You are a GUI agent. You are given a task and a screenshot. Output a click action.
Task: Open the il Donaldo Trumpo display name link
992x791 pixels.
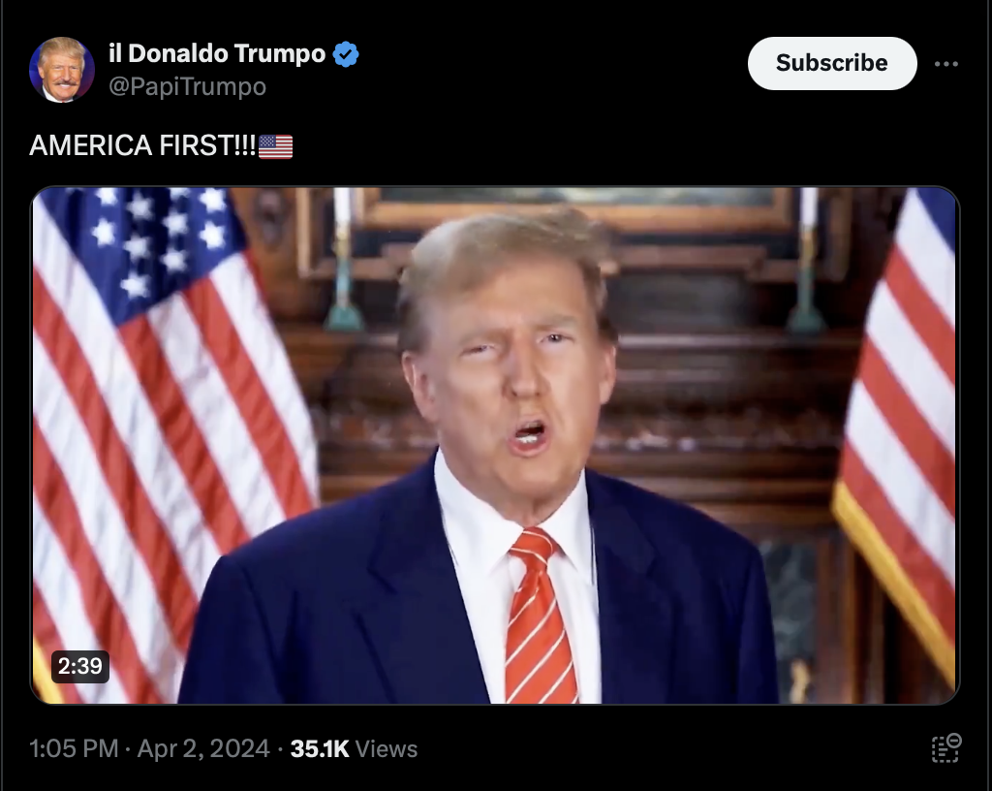217,53
